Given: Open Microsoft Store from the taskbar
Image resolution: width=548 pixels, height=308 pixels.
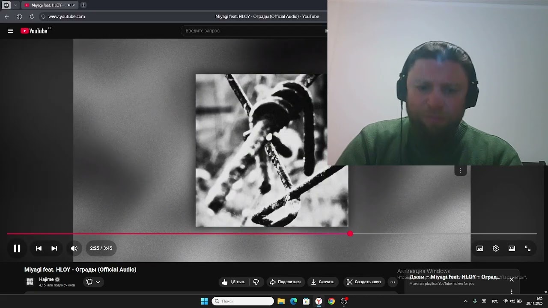Looking at the screenshot, I should click(306, 301).
